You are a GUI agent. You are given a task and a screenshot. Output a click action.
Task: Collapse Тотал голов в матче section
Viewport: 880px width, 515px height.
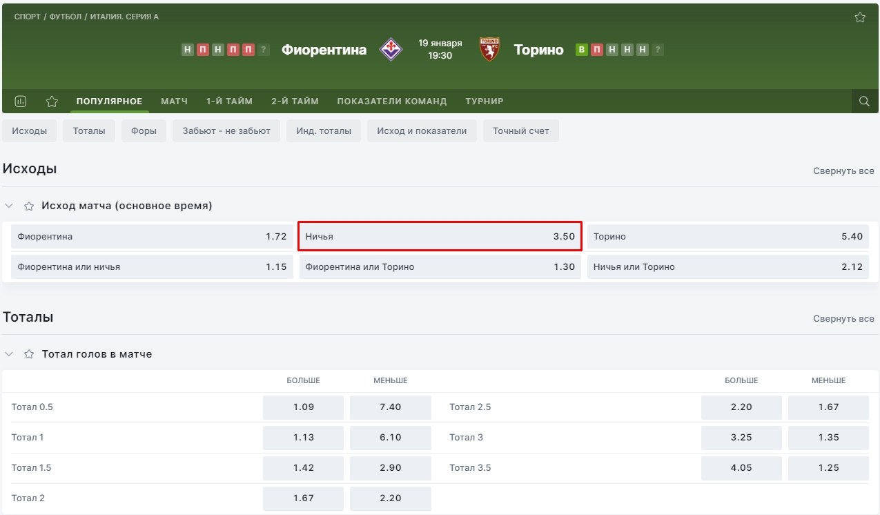pyautogui.click(x=9, y=354)
